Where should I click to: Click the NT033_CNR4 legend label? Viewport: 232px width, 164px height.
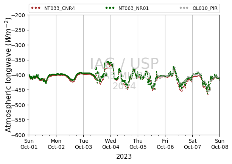pos(59,8)
